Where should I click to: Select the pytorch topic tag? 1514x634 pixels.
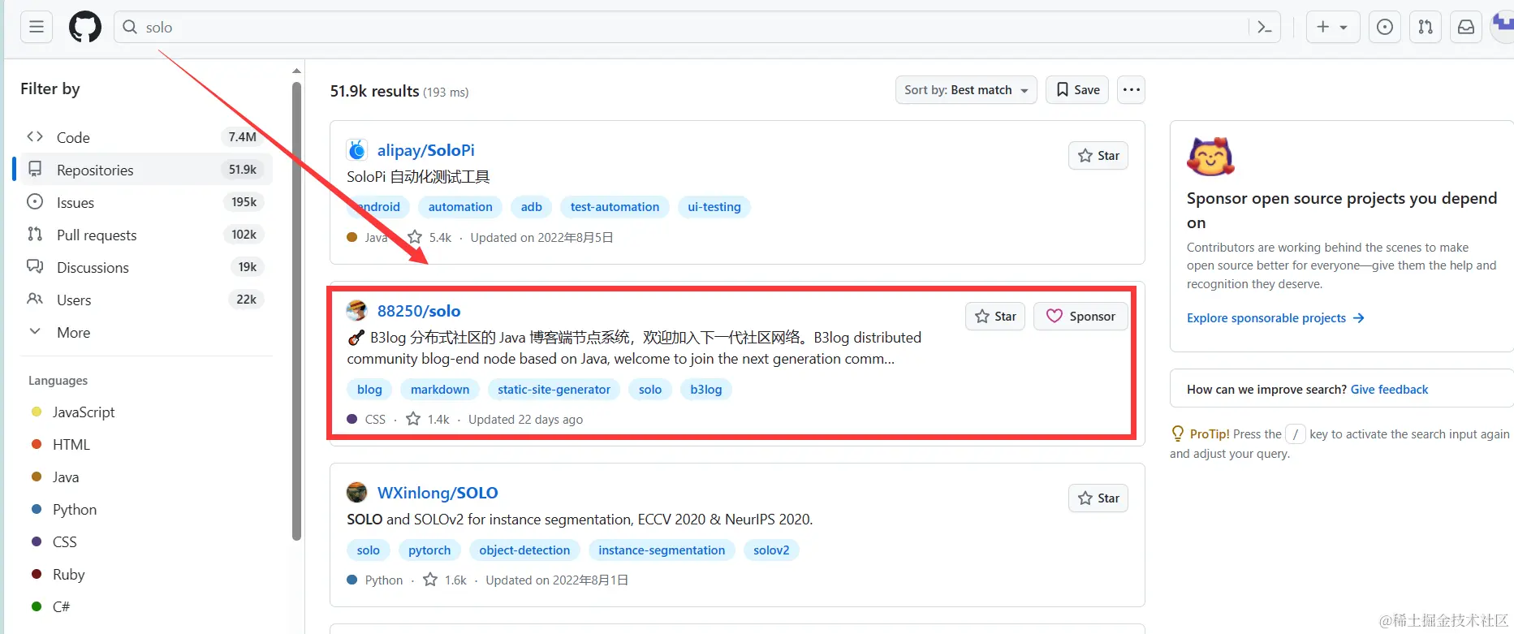click(x=429, y=550)
